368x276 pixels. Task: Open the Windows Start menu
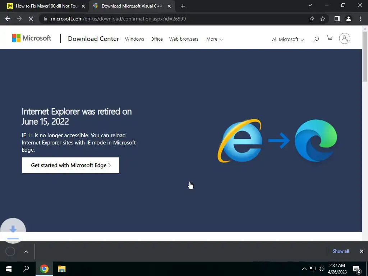[x=9, y=269]
